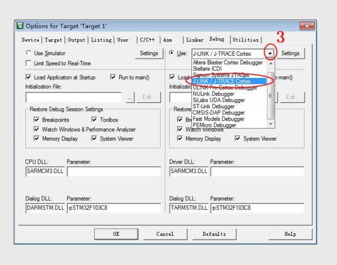Collapse the debugger dropdown arrow

click(x=270, y=54)
